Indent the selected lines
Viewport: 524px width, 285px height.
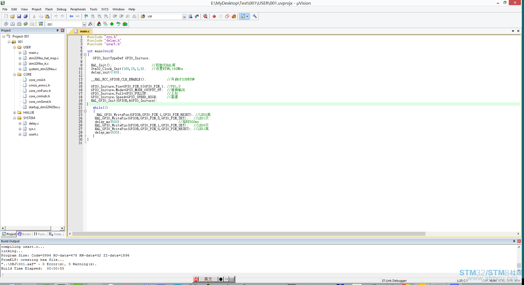click(x=115, y=16)
